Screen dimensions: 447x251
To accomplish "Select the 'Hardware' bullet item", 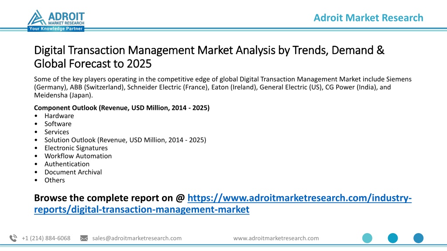I will click(x=59, y=116).
